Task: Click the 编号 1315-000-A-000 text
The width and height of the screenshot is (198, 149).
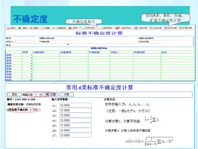Action: (21, 100)
